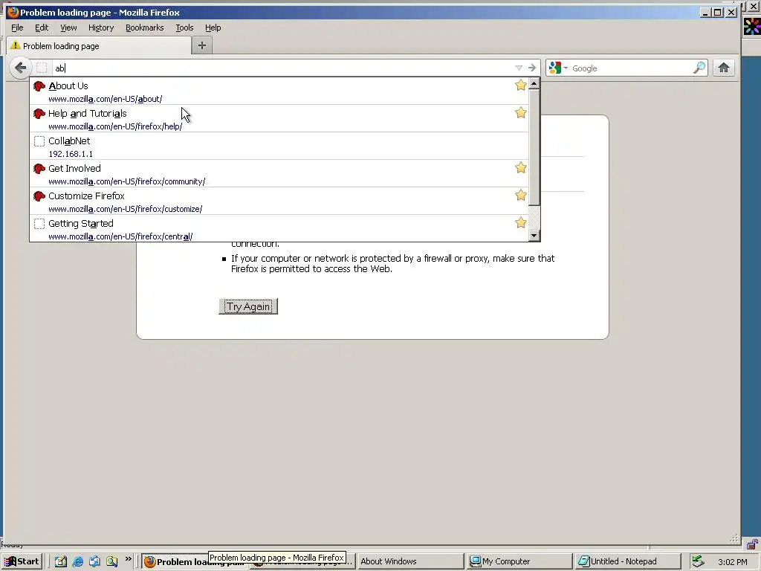Switch to Problem loading page taskbar button

pos(177,562)
